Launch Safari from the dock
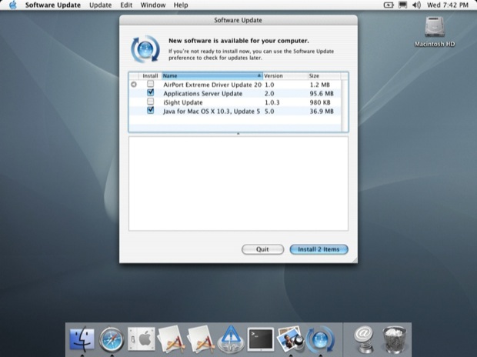 click(112, 339)
